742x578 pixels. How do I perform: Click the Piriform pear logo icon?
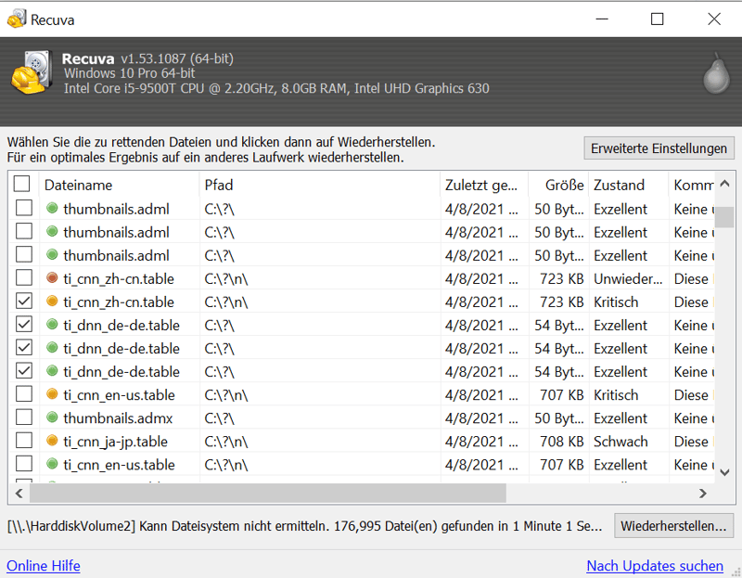[715, 71]
